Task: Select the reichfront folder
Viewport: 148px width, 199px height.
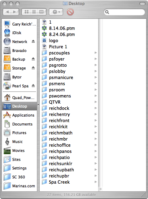Action: point(69,121)
